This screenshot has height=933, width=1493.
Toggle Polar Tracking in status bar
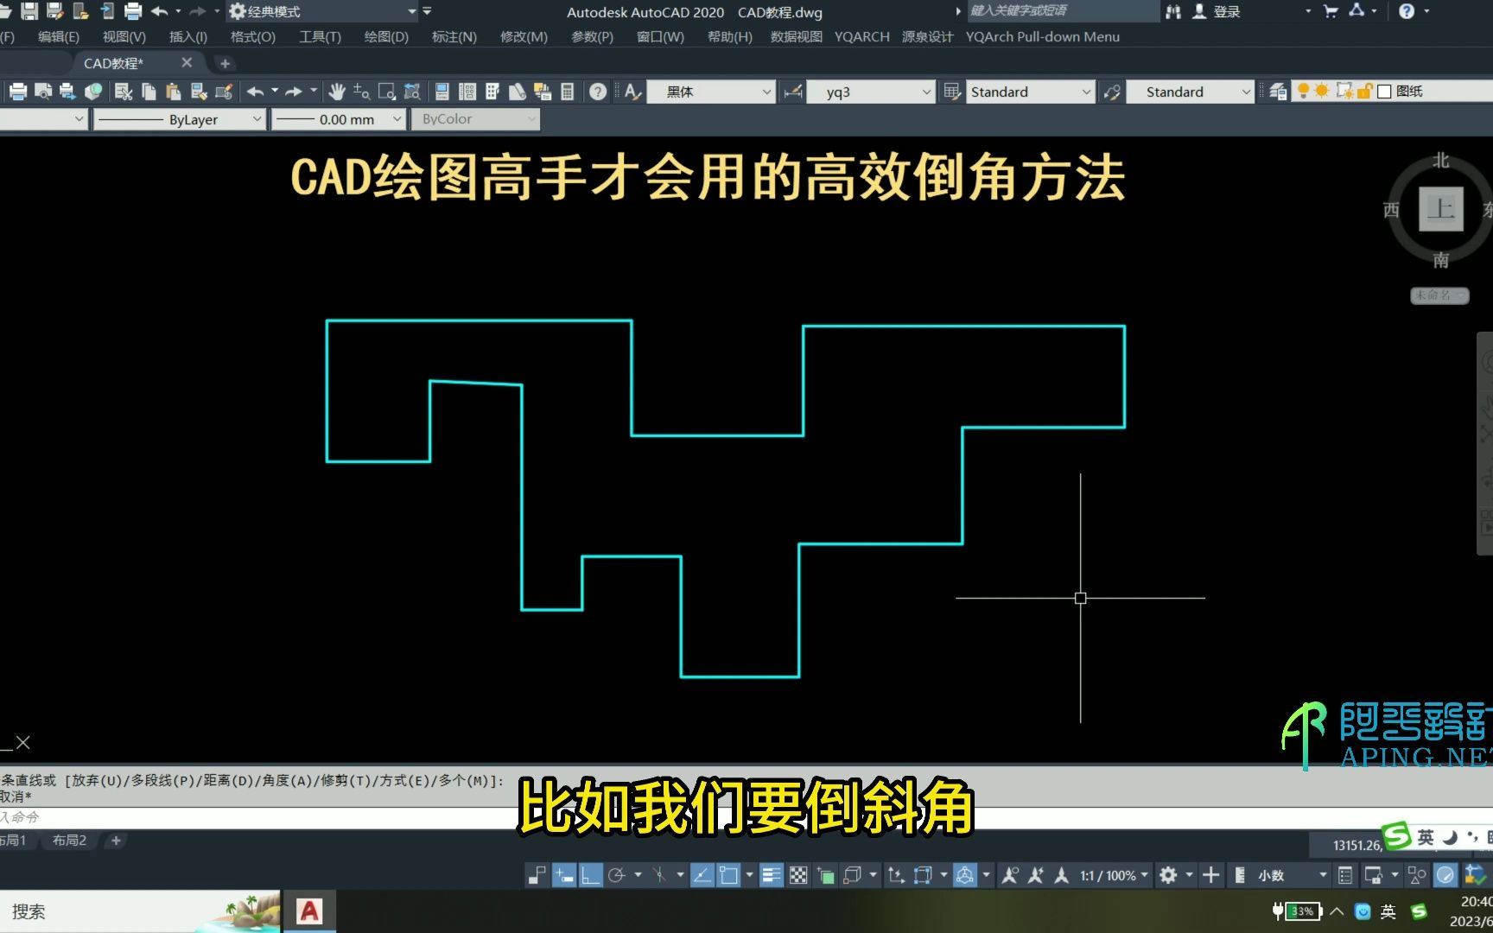pos(616,875)
